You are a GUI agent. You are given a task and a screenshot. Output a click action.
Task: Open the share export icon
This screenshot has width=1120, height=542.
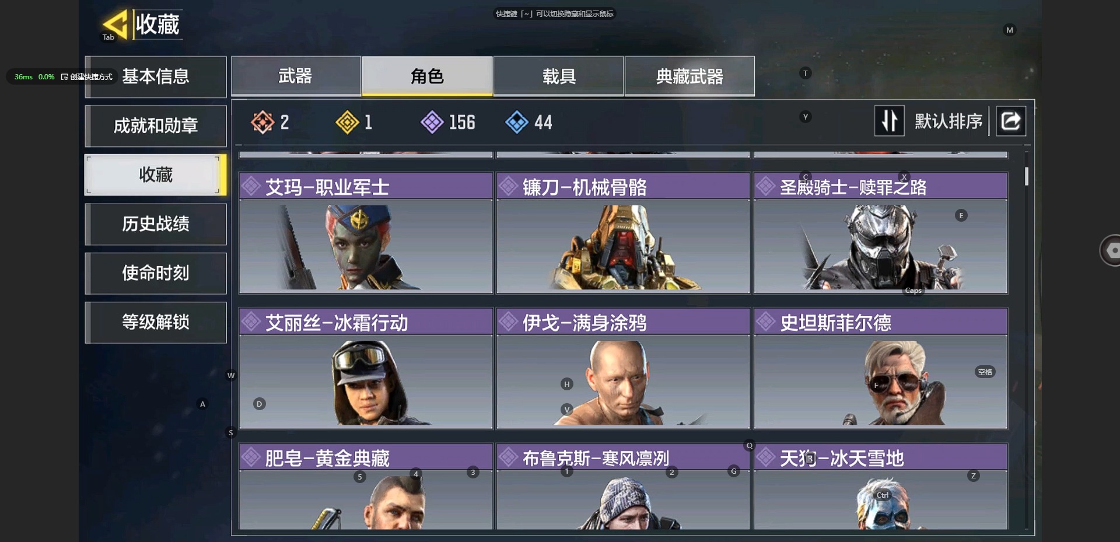(1011, 121)
